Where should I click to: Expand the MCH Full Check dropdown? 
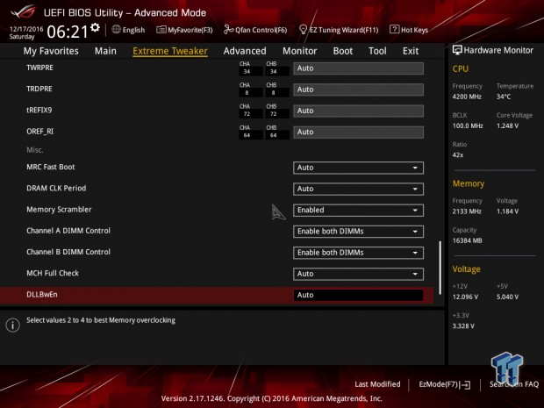point(358,274)
